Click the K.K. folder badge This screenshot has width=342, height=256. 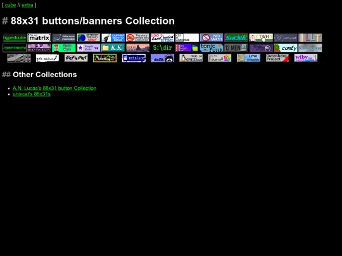coord(113,48)
